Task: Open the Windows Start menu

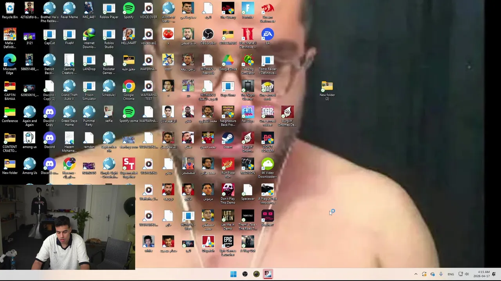Action: [233, 274]
